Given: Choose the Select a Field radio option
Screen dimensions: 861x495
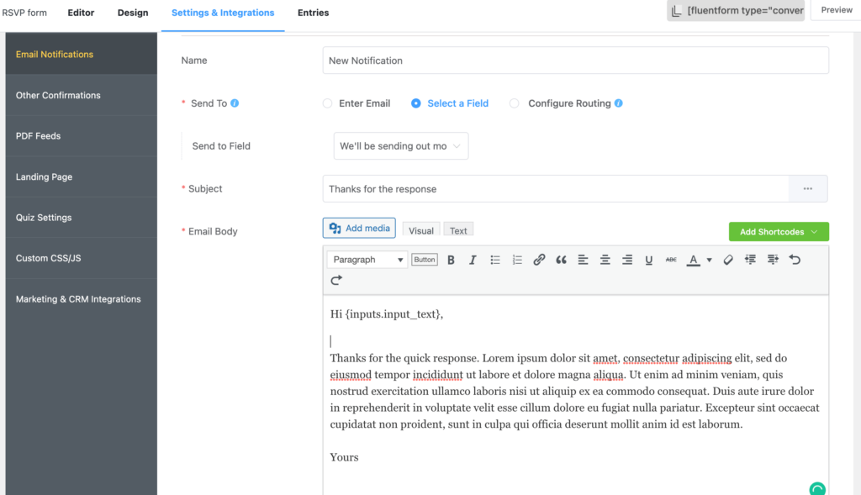Looking at the screenshot, I should (x=416, y=103).
